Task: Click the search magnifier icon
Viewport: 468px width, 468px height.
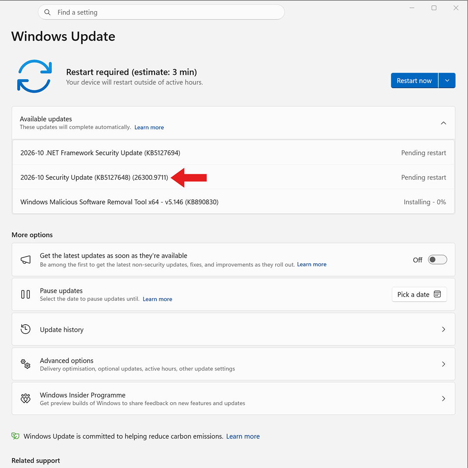Action: [x=47, y=12]
